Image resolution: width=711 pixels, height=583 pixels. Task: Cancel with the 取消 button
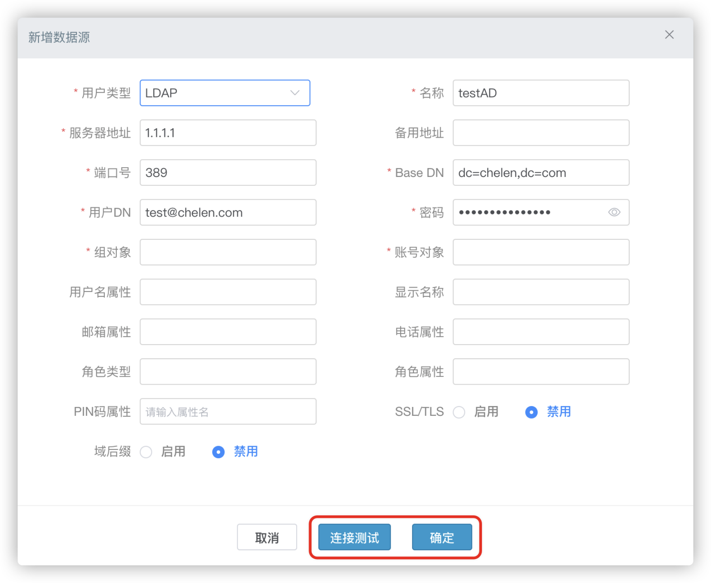(267, 537)
